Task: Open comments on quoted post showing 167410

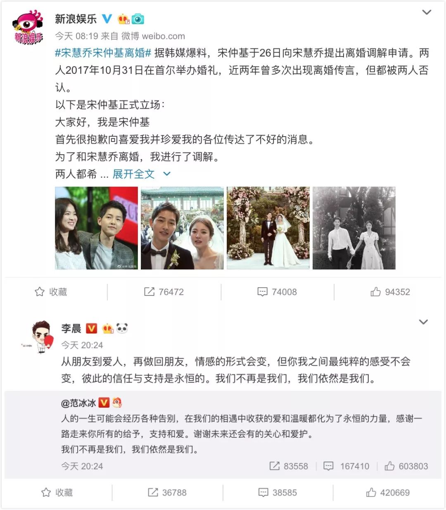Action: (346, 466)
